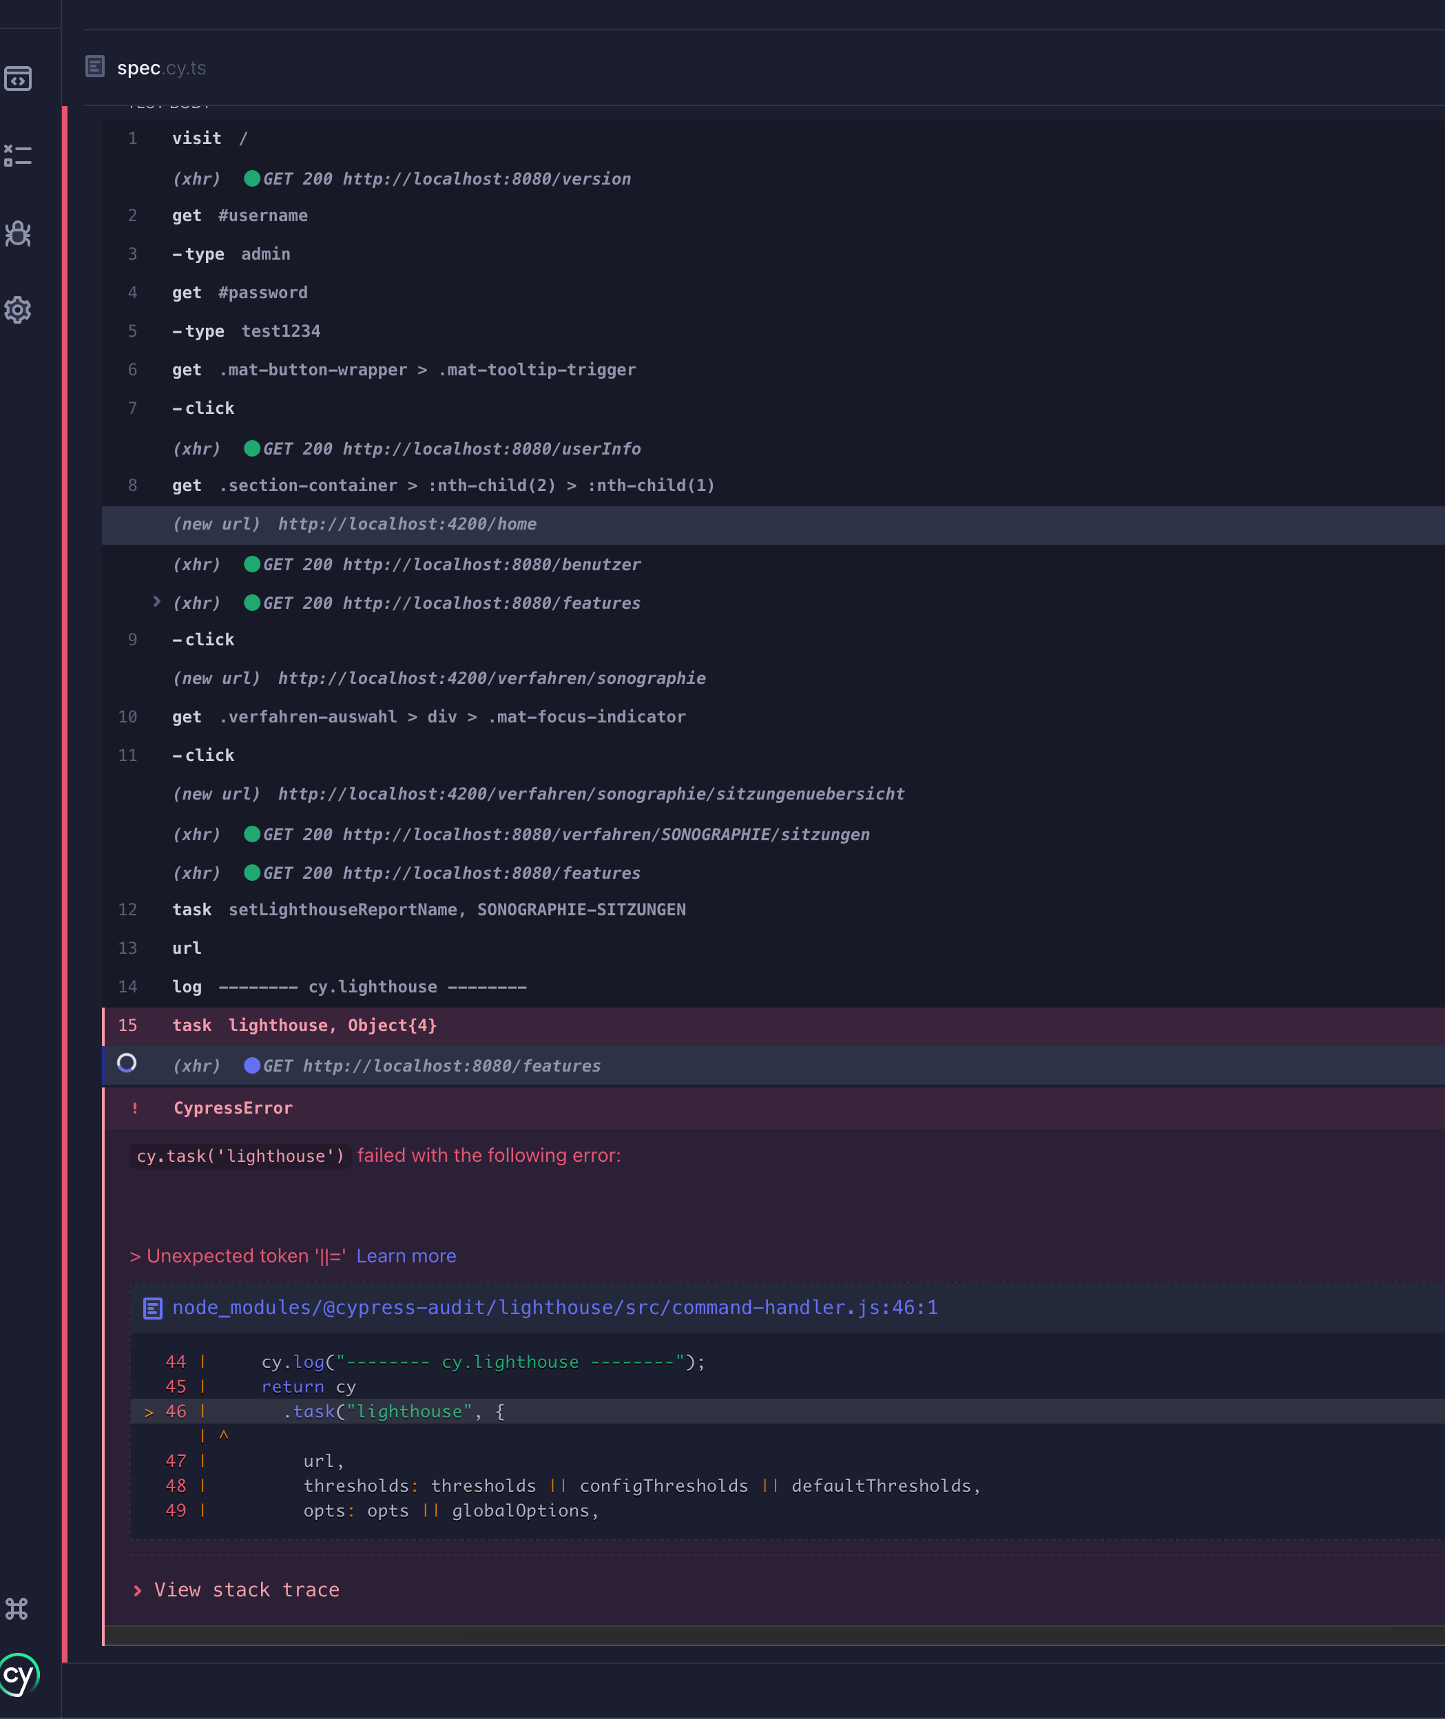Select log cy.lighthouse command

[x=773, y=987]
